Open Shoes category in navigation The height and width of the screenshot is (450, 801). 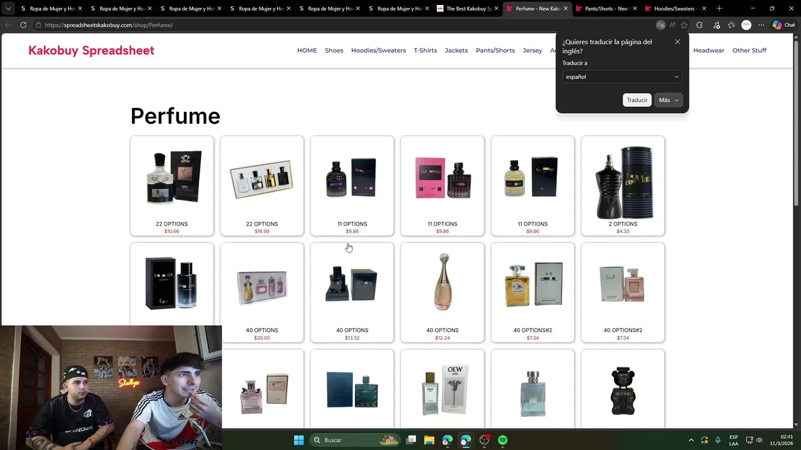[x=334, y=51]
